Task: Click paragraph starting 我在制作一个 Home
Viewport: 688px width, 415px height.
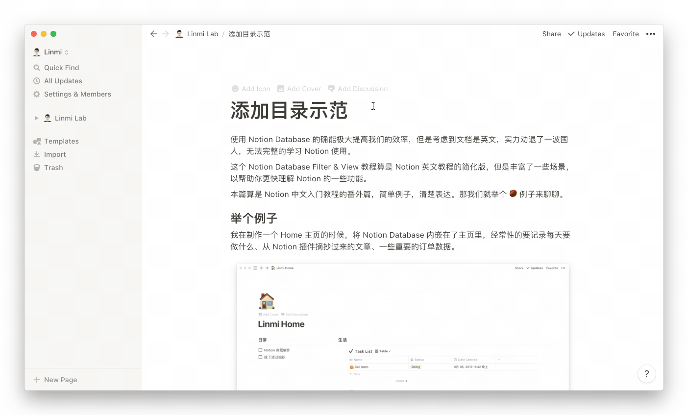Action: coord(400,241)
